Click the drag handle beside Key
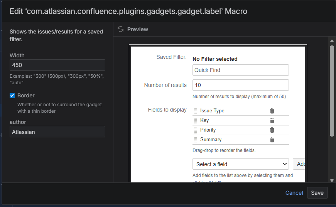This screenshot has width=336, height=207. tap(196, 120)
